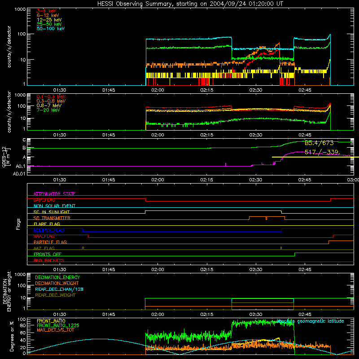This screenshot has height=359, width=359.
Task: Select the red 3-6 keV legend label
Action: [x=46, y=11]
